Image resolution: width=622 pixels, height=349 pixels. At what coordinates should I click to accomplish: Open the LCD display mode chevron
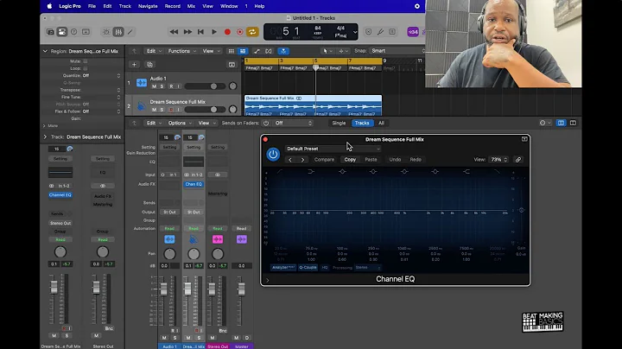click(x=355, y=32)
